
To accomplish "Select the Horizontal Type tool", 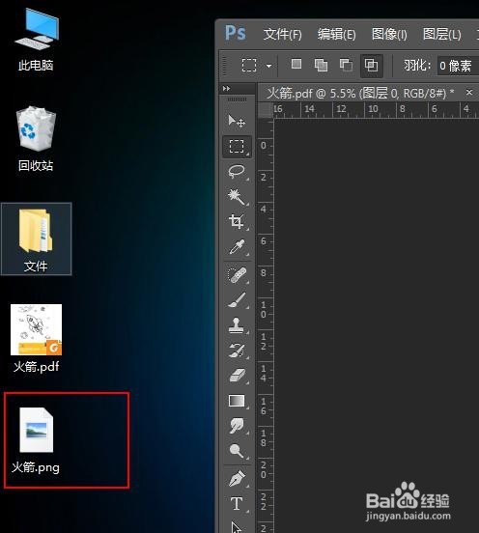I will (x=237, y=504).
